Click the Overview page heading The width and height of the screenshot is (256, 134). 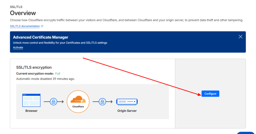pyautogui.click(x=23, y=13)
